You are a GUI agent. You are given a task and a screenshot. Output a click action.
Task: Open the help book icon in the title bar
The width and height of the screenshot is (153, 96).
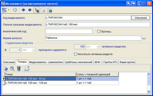tap(134, 4)
